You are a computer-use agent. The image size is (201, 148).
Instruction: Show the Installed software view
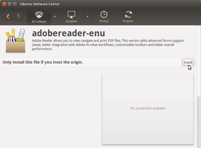click(x=71, y=17)
